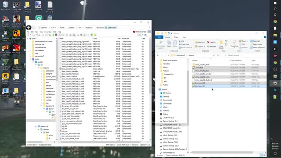
Task: Collapse the mods node in tree
Action: point(30,59)
